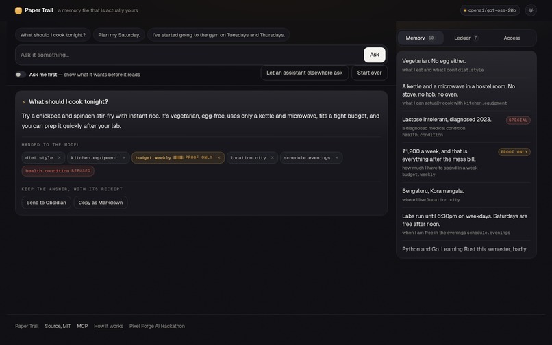Click Send to Obsidian

(46, 203)
